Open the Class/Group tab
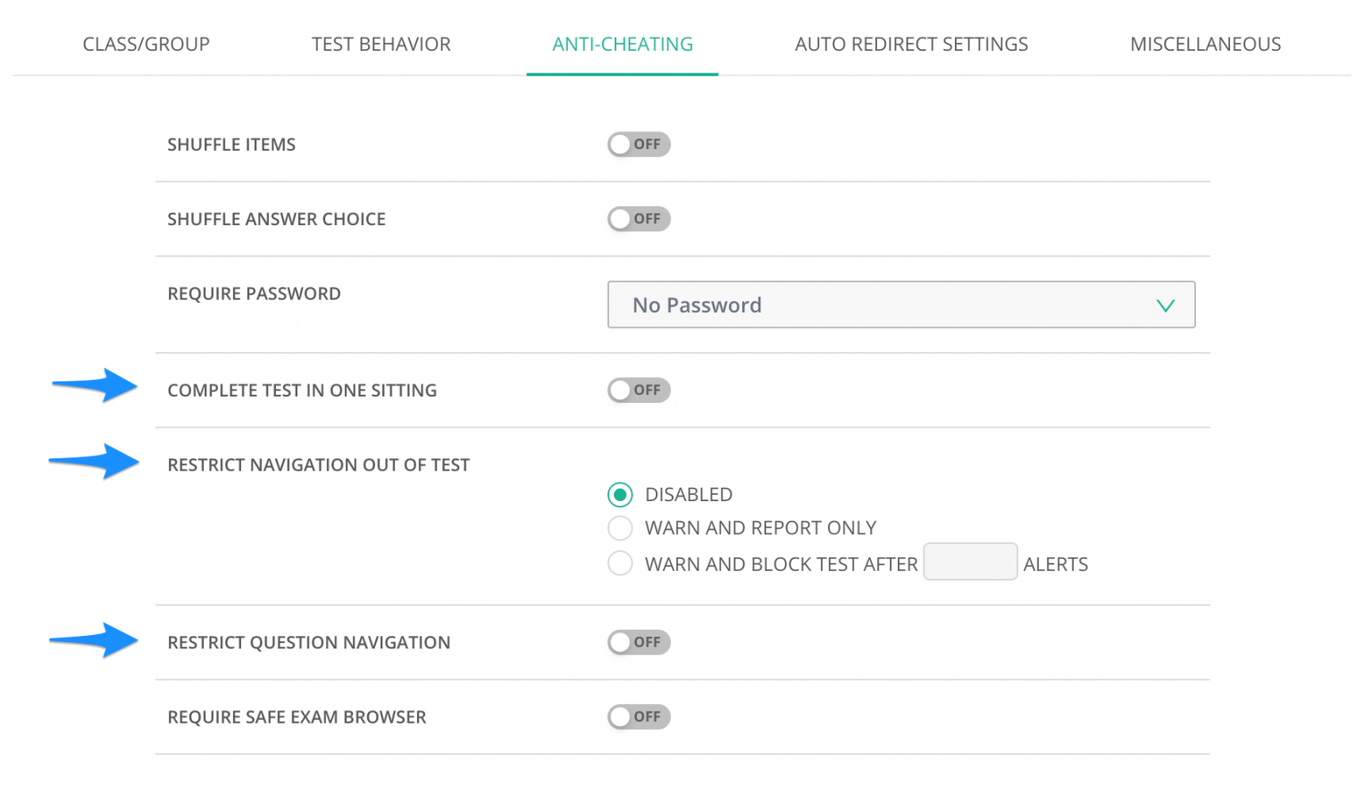 [x=146, y=44]
